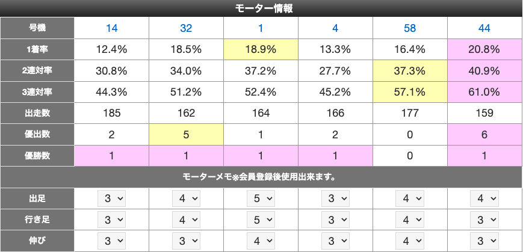Open motor number 4 link
This screenshot has height=252, width=523.
coord(335,28)
